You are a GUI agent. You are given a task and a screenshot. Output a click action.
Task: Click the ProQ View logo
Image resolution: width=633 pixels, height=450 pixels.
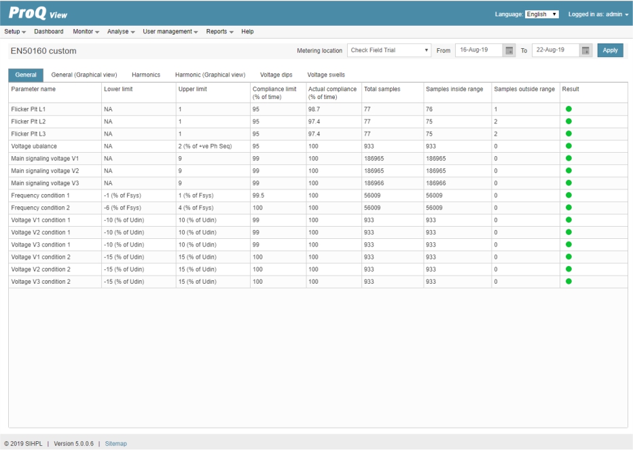tap(38, 14)
